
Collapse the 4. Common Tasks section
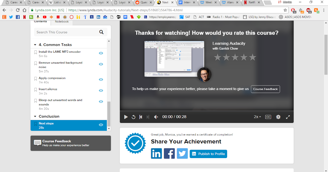(35, 45)
